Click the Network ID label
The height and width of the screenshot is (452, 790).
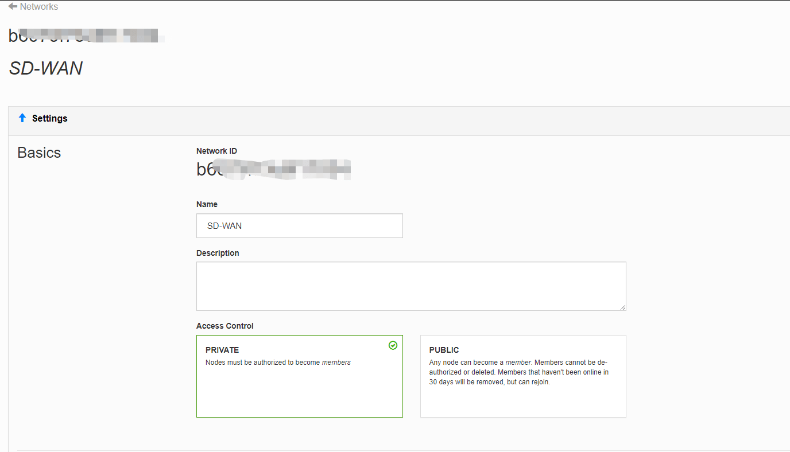[x=216, y=151]
